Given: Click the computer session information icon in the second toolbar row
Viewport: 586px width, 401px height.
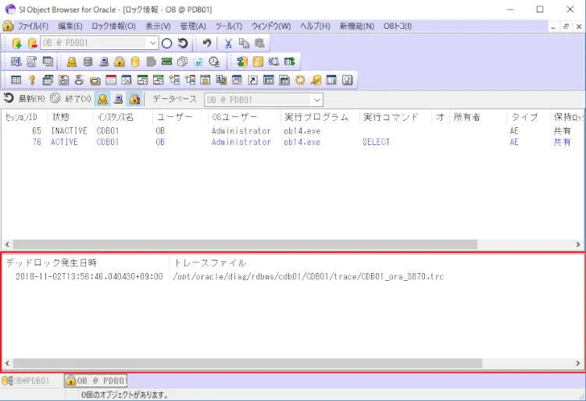Looking at the screenshot, I should click(104, 62).
